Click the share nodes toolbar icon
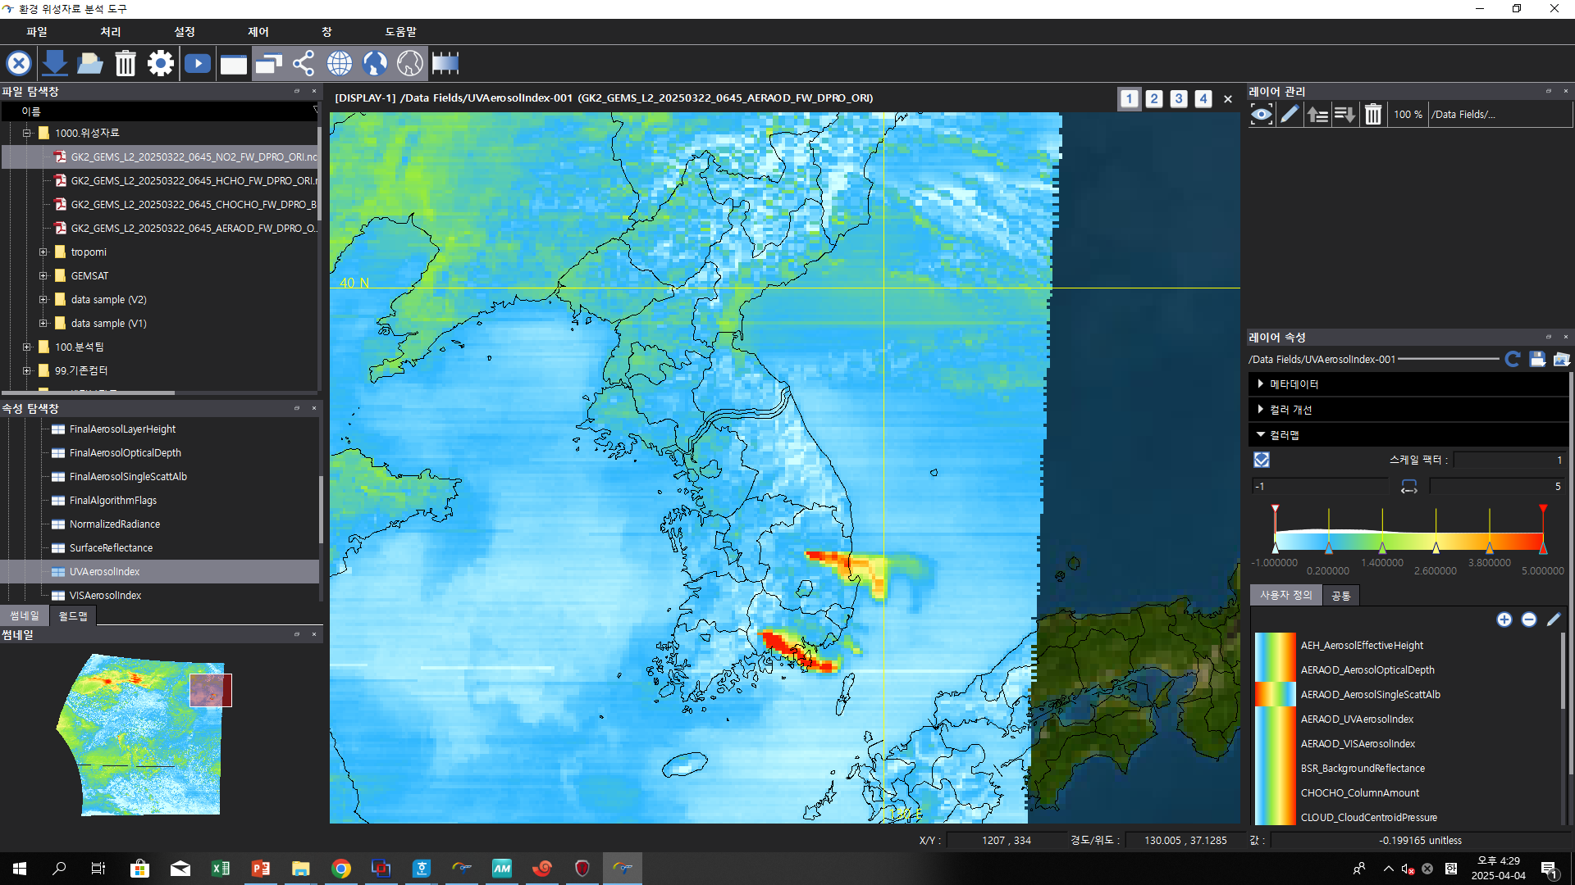 point(304,63)
